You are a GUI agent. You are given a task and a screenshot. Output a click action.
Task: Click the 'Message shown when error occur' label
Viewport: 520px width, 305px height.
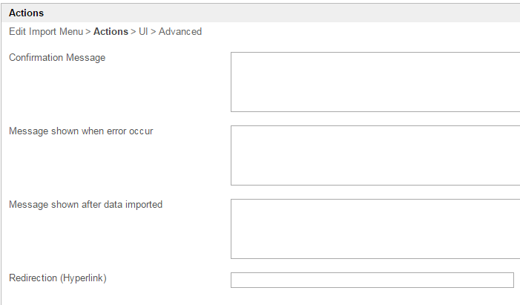pos(81,131)
